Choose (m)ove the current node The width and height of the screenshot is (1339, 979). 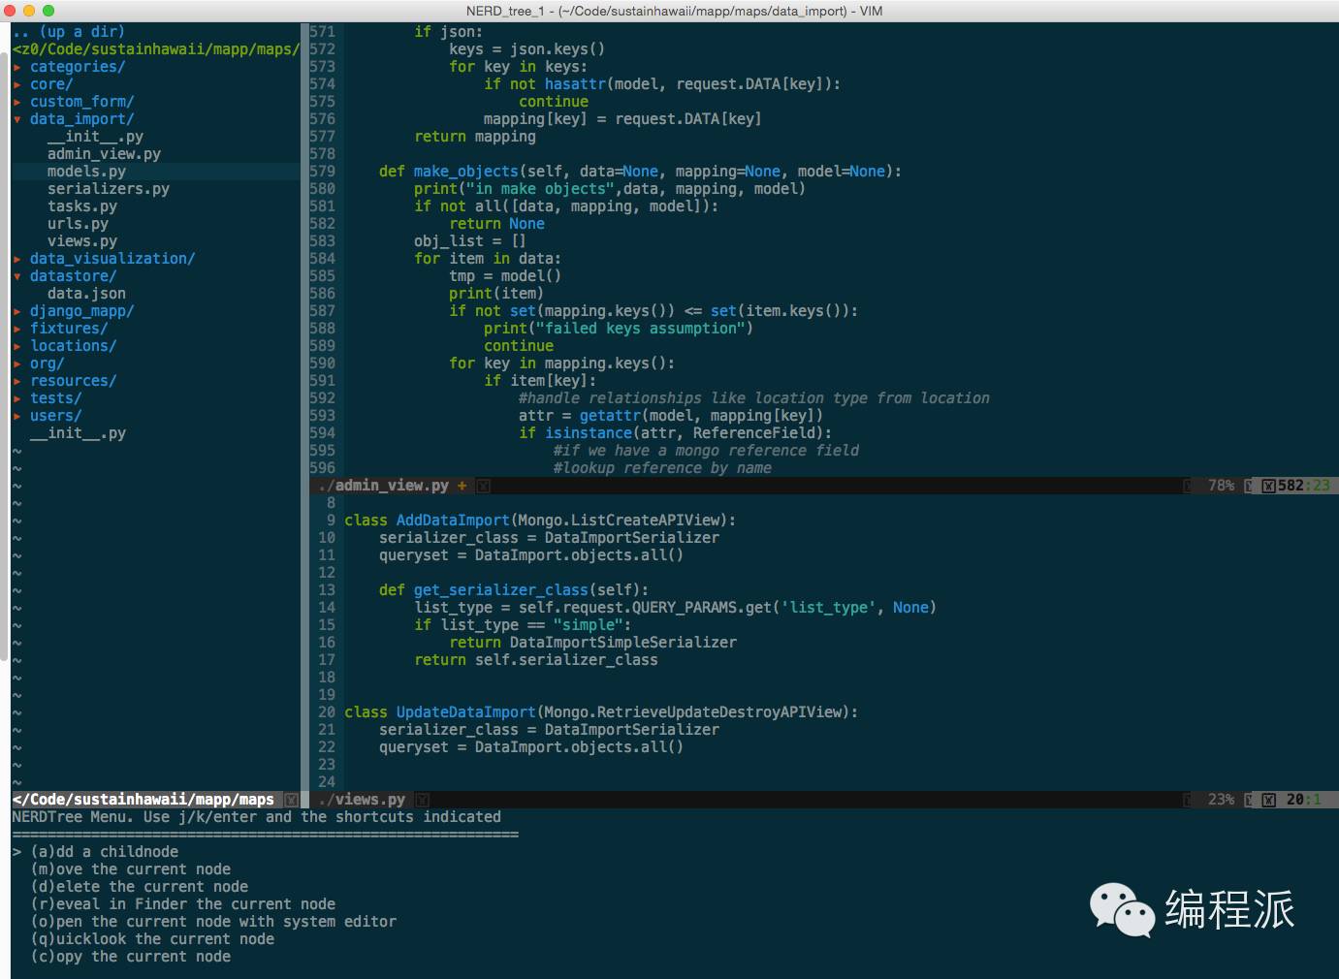(x=131, y=869)
